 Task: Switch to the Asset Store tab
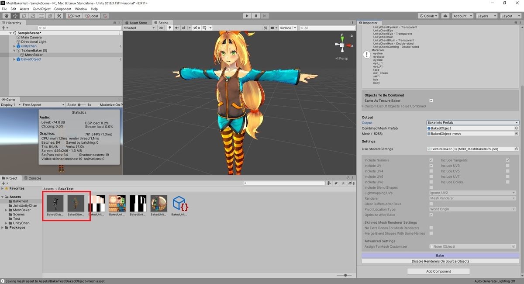(136, 23)
